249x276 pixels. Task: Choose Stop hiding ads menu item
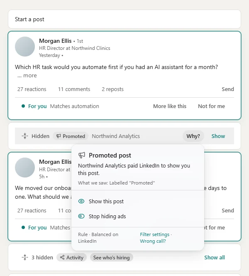138,216
